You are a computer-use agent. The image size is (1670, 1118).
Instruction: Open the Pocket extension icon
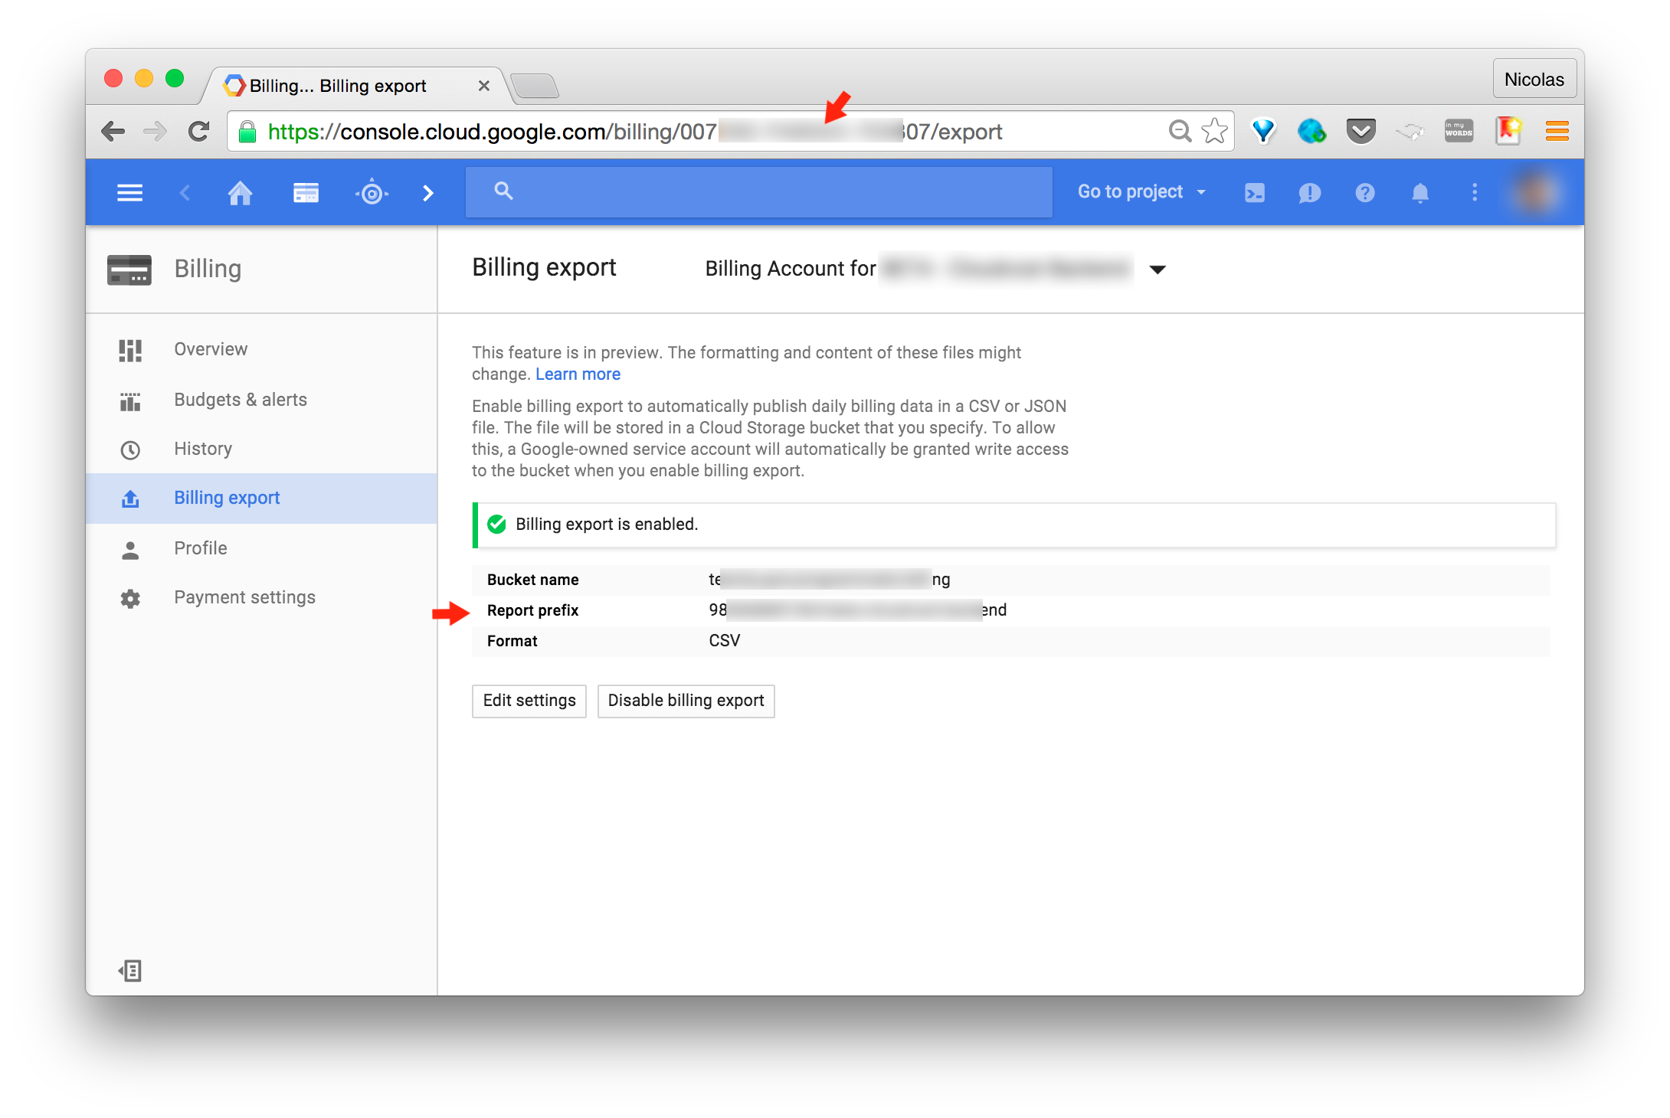coord(1361,131)
